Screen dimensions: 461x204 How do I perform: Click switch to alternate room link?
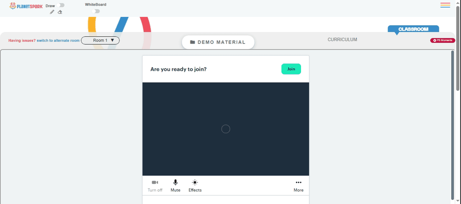[58, 40]
